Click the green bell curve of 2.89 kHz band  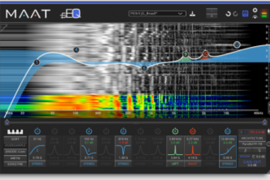175,150
